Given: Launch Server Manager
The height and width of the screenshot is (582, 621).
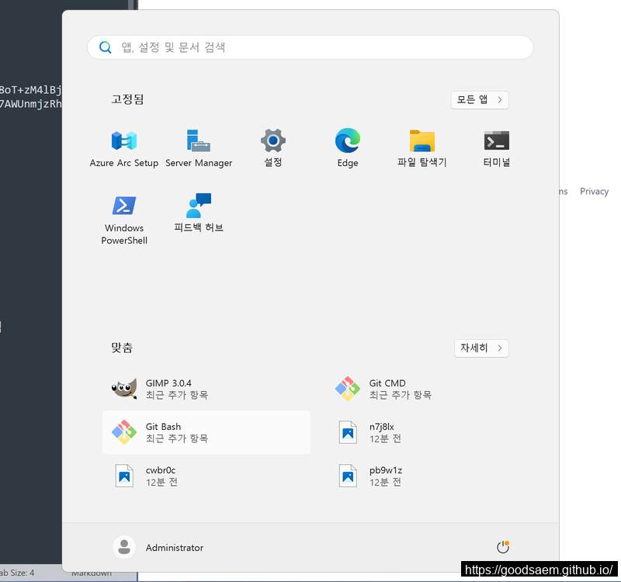Looking at the screenshot, I should pyautogui.click(x=199, y=148).
